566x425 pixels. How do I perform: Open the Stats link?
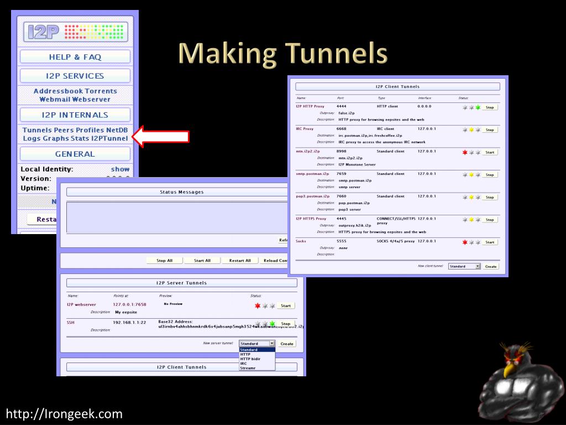(x=80, y=138)
